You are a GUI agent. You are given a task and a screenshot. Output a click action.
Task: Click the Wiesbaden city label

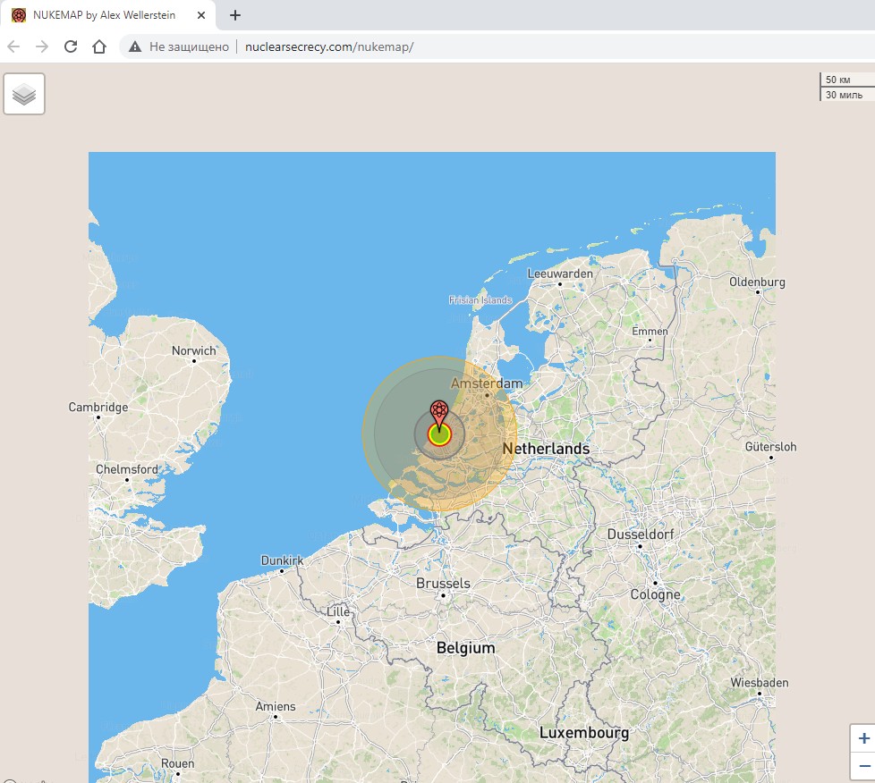click(759, 683)
